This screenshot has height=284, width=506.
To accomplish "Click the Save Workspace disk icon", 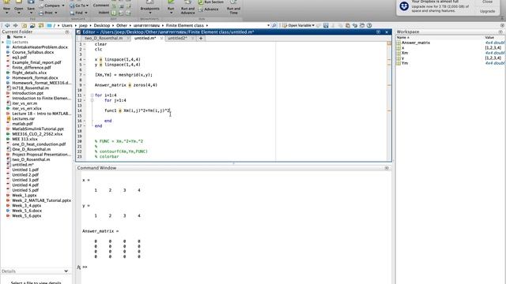I will click(x=326, y=25).
